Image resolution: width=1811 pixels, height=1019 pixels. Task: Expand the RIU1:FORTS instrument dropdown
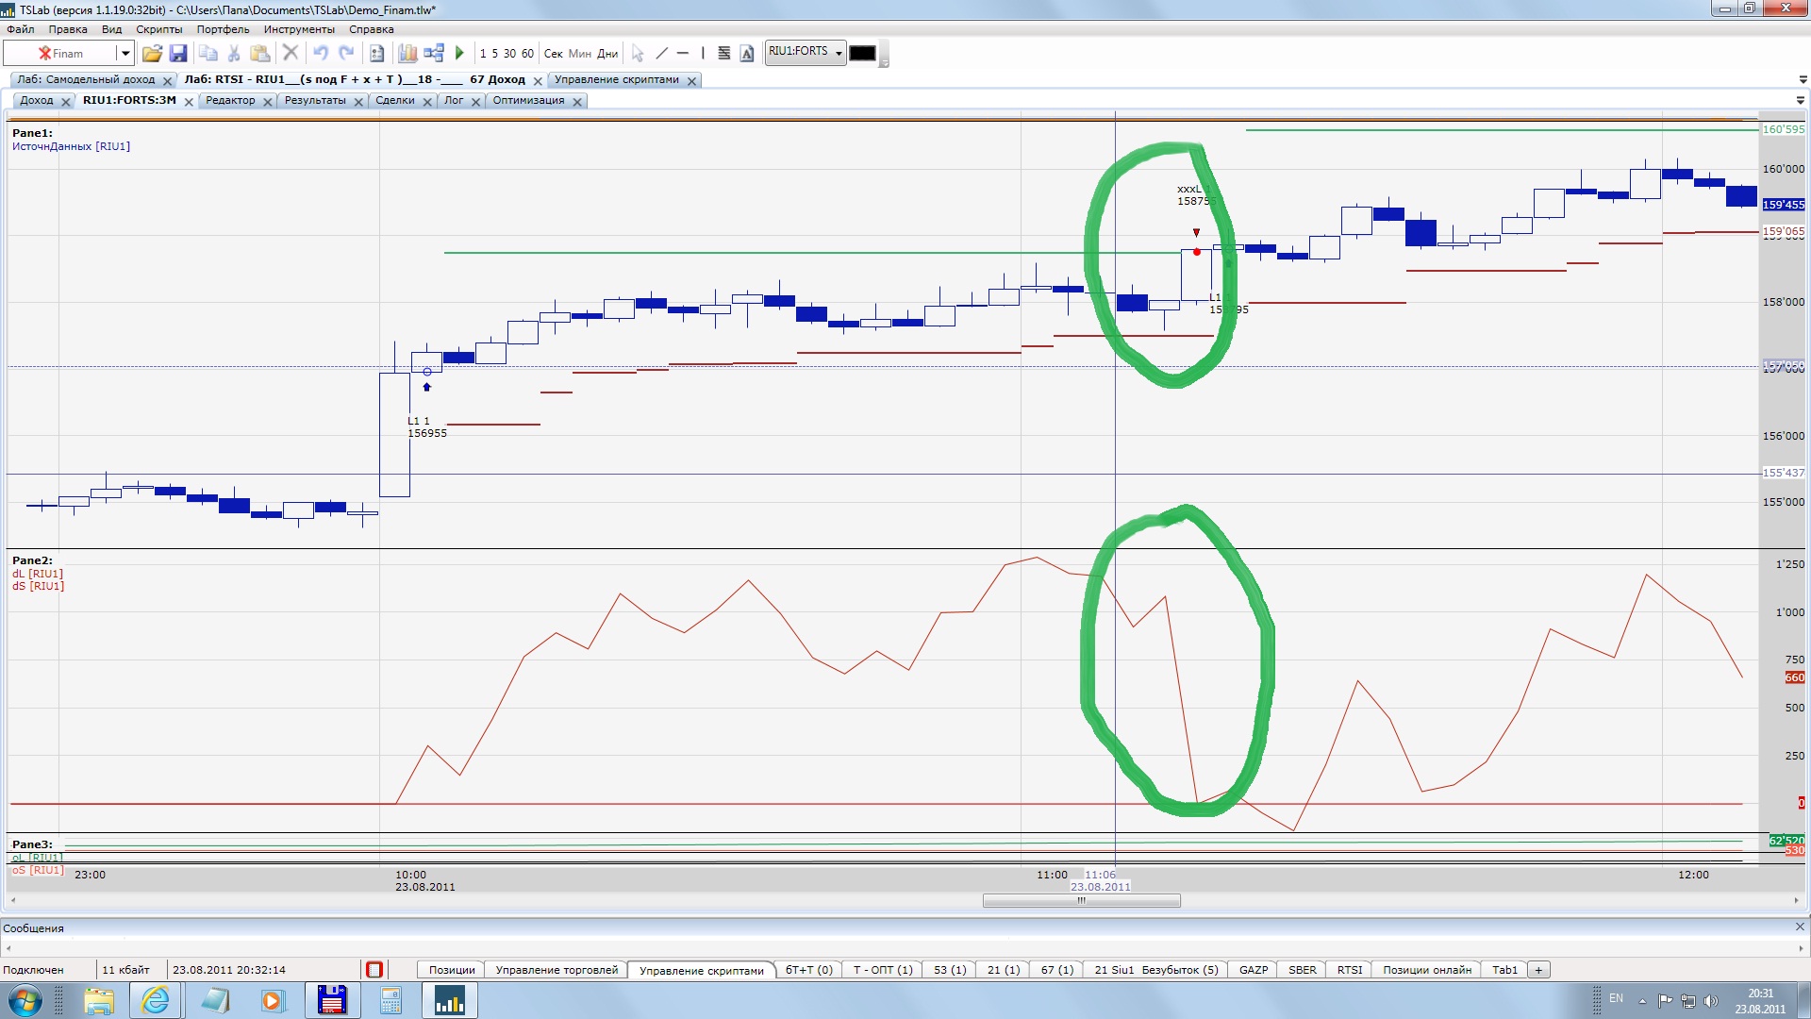[x=839, y=53]
